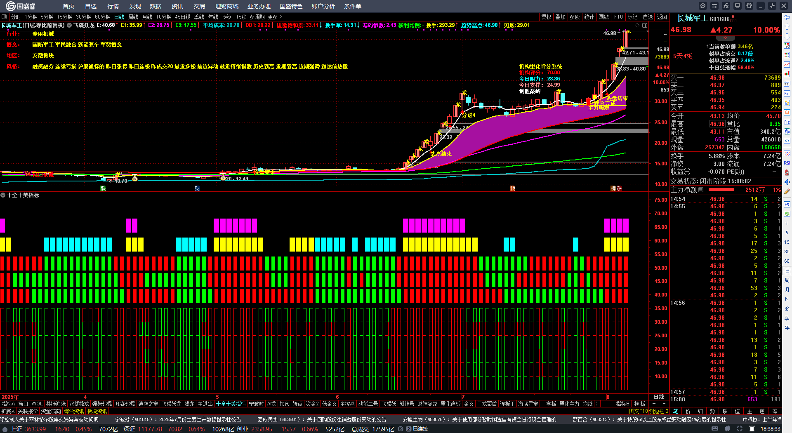Toggle the 标记 mark option

632,17
